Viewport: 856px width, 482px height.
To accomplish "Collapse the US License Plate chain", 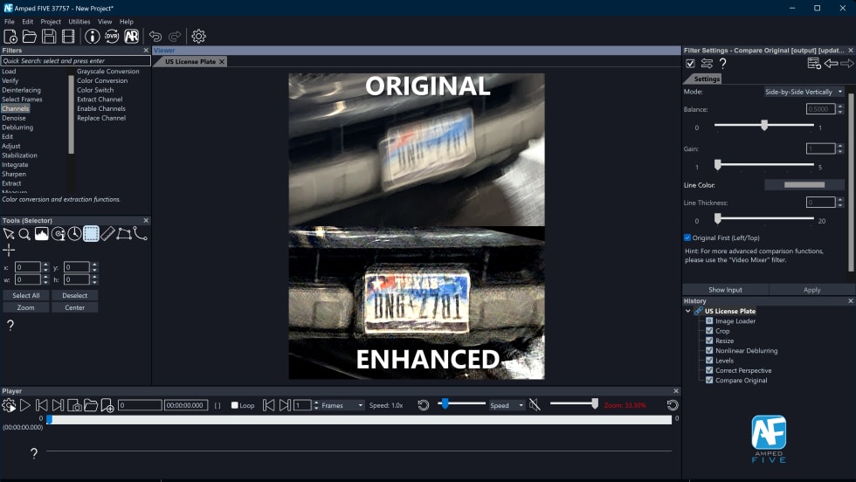I will 688,311.
